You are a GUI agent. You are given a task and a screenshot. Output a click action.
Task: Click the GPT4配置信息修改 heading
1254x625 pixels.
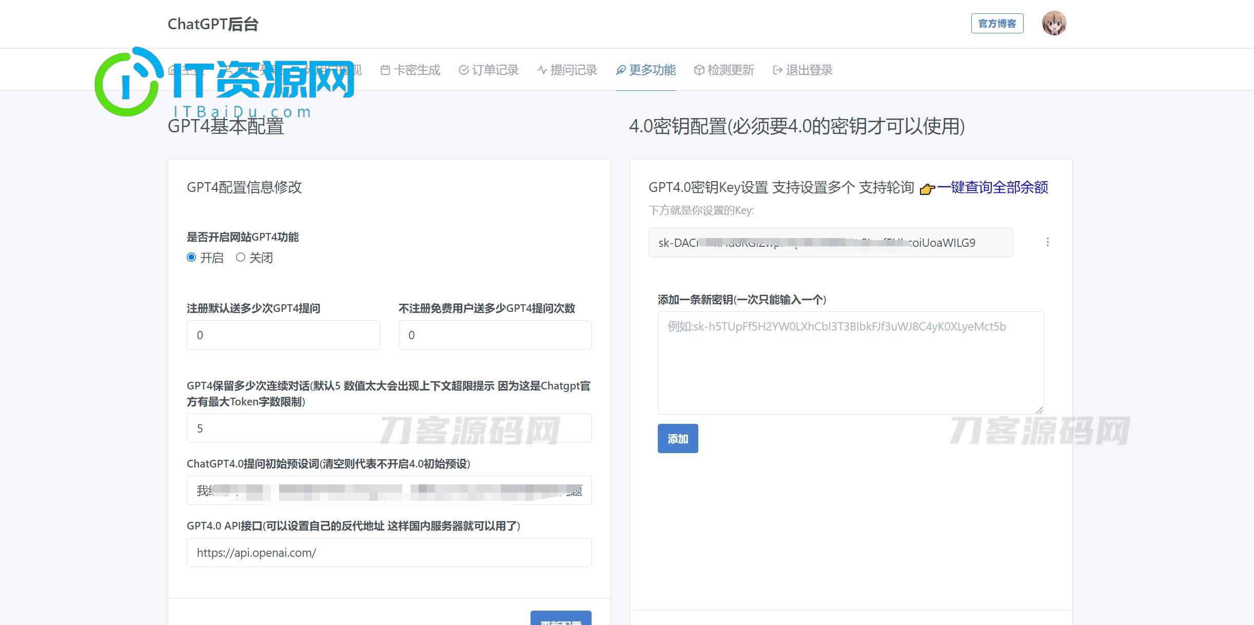tap(244, 187)
